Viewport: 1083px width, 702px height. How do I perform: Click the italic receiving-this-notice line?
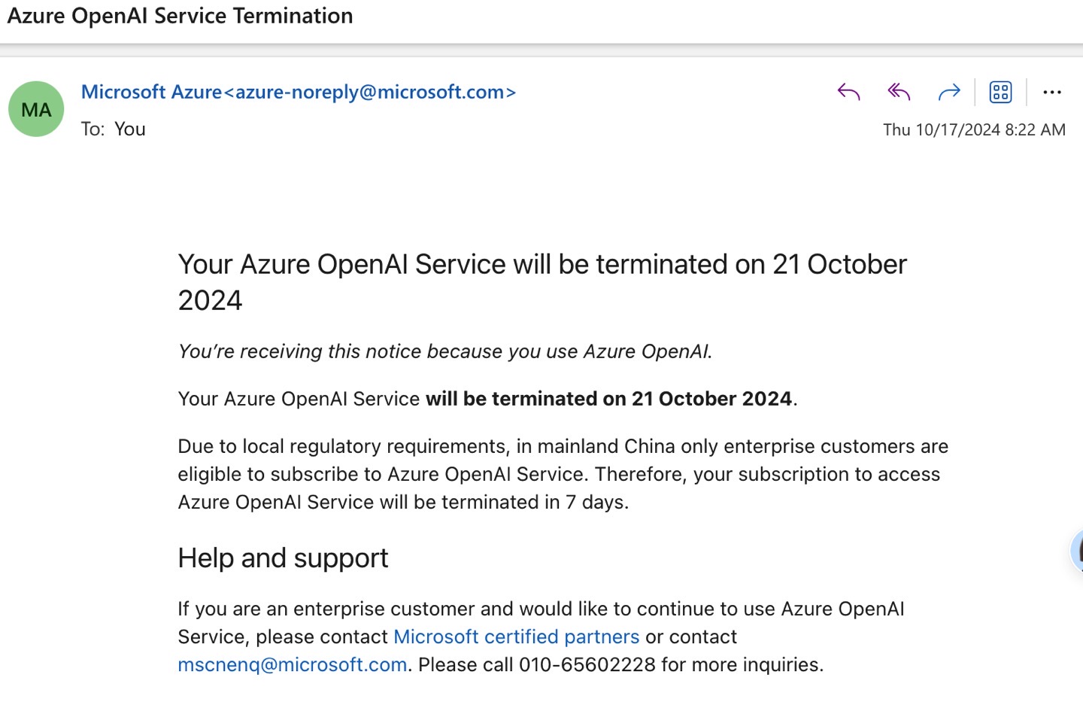click(x=444, y=351)
